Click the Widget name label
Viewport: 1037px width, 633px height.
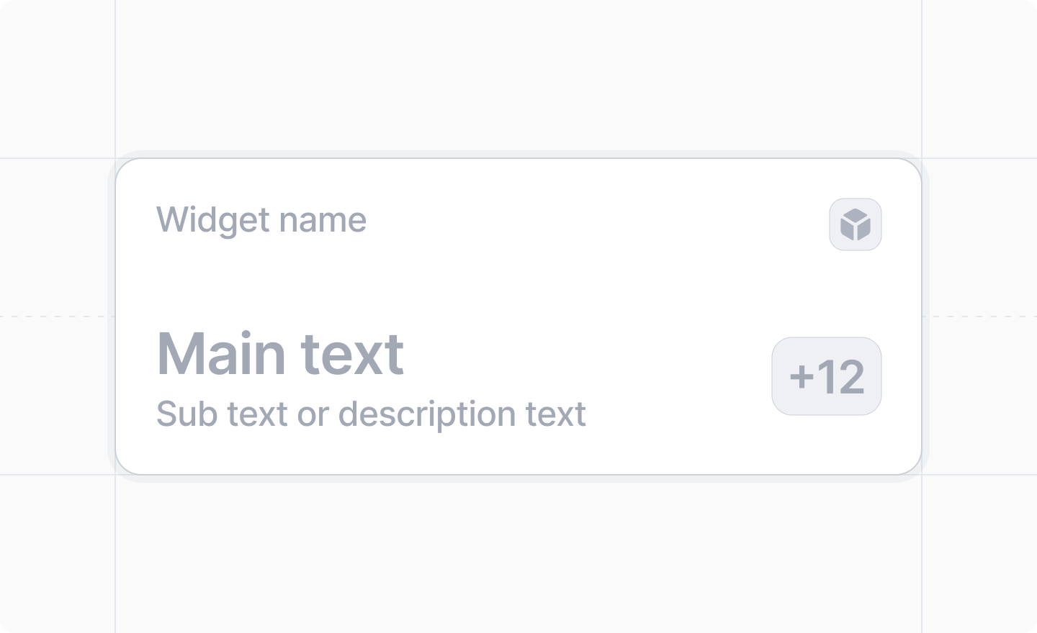tap(261, 220)
